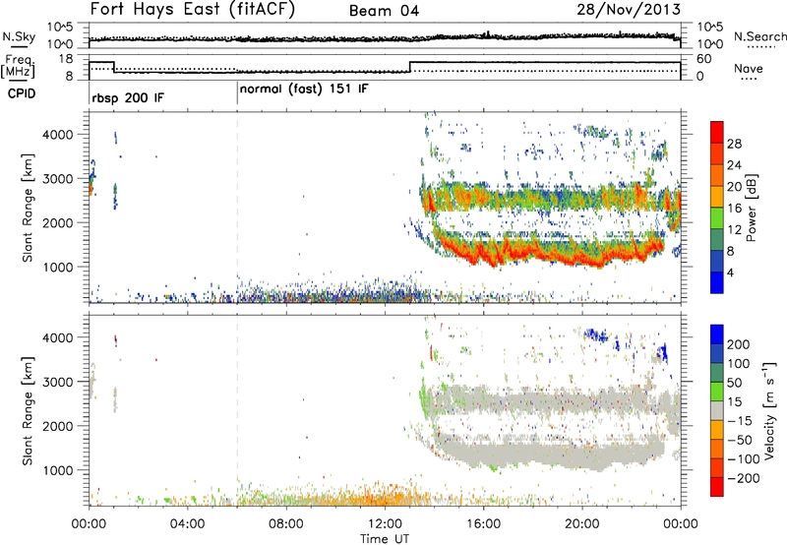The image size is (787, 545).
Task: Click the 'N.Sky' legend label
Action: (19, 36)
